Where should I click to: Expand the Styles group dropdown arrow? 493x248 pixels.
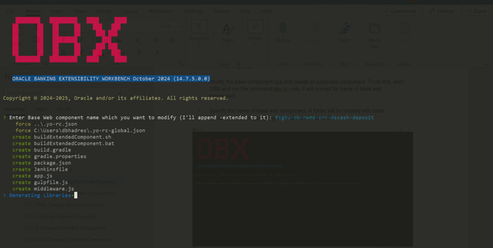click(x=228, y=46)
